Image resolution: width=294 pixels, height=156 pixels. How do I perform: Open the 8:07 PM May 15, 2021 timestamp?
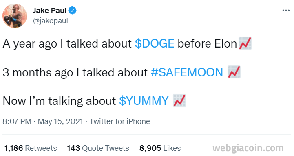tap(43, 121)
